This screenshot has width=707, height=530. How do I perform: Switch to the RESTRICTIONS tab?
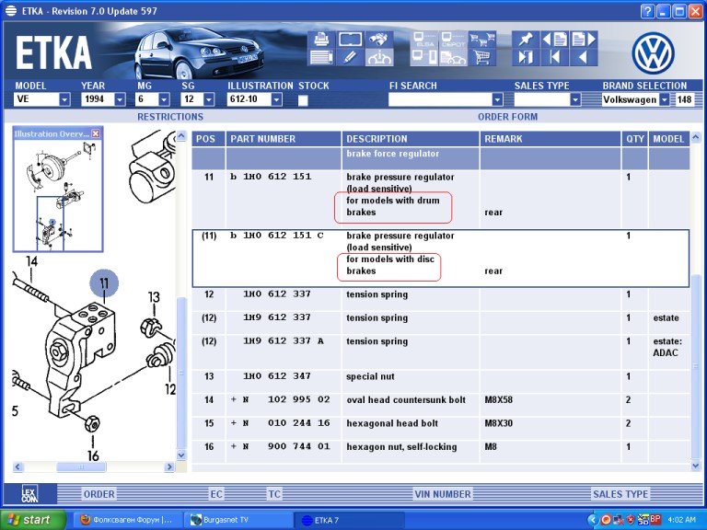170,117
